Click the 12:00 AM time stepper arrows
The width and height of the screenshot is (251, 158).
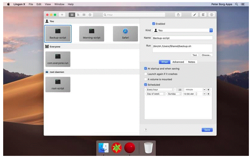tap(196, 94)
